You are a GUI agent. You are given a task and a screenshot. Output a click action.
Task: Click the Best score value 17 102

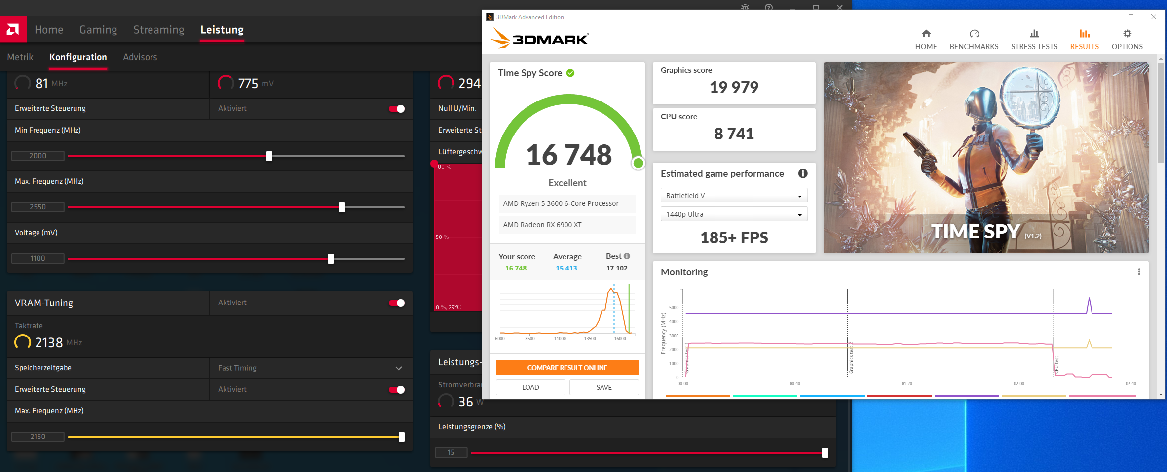[x=617, y=269]
